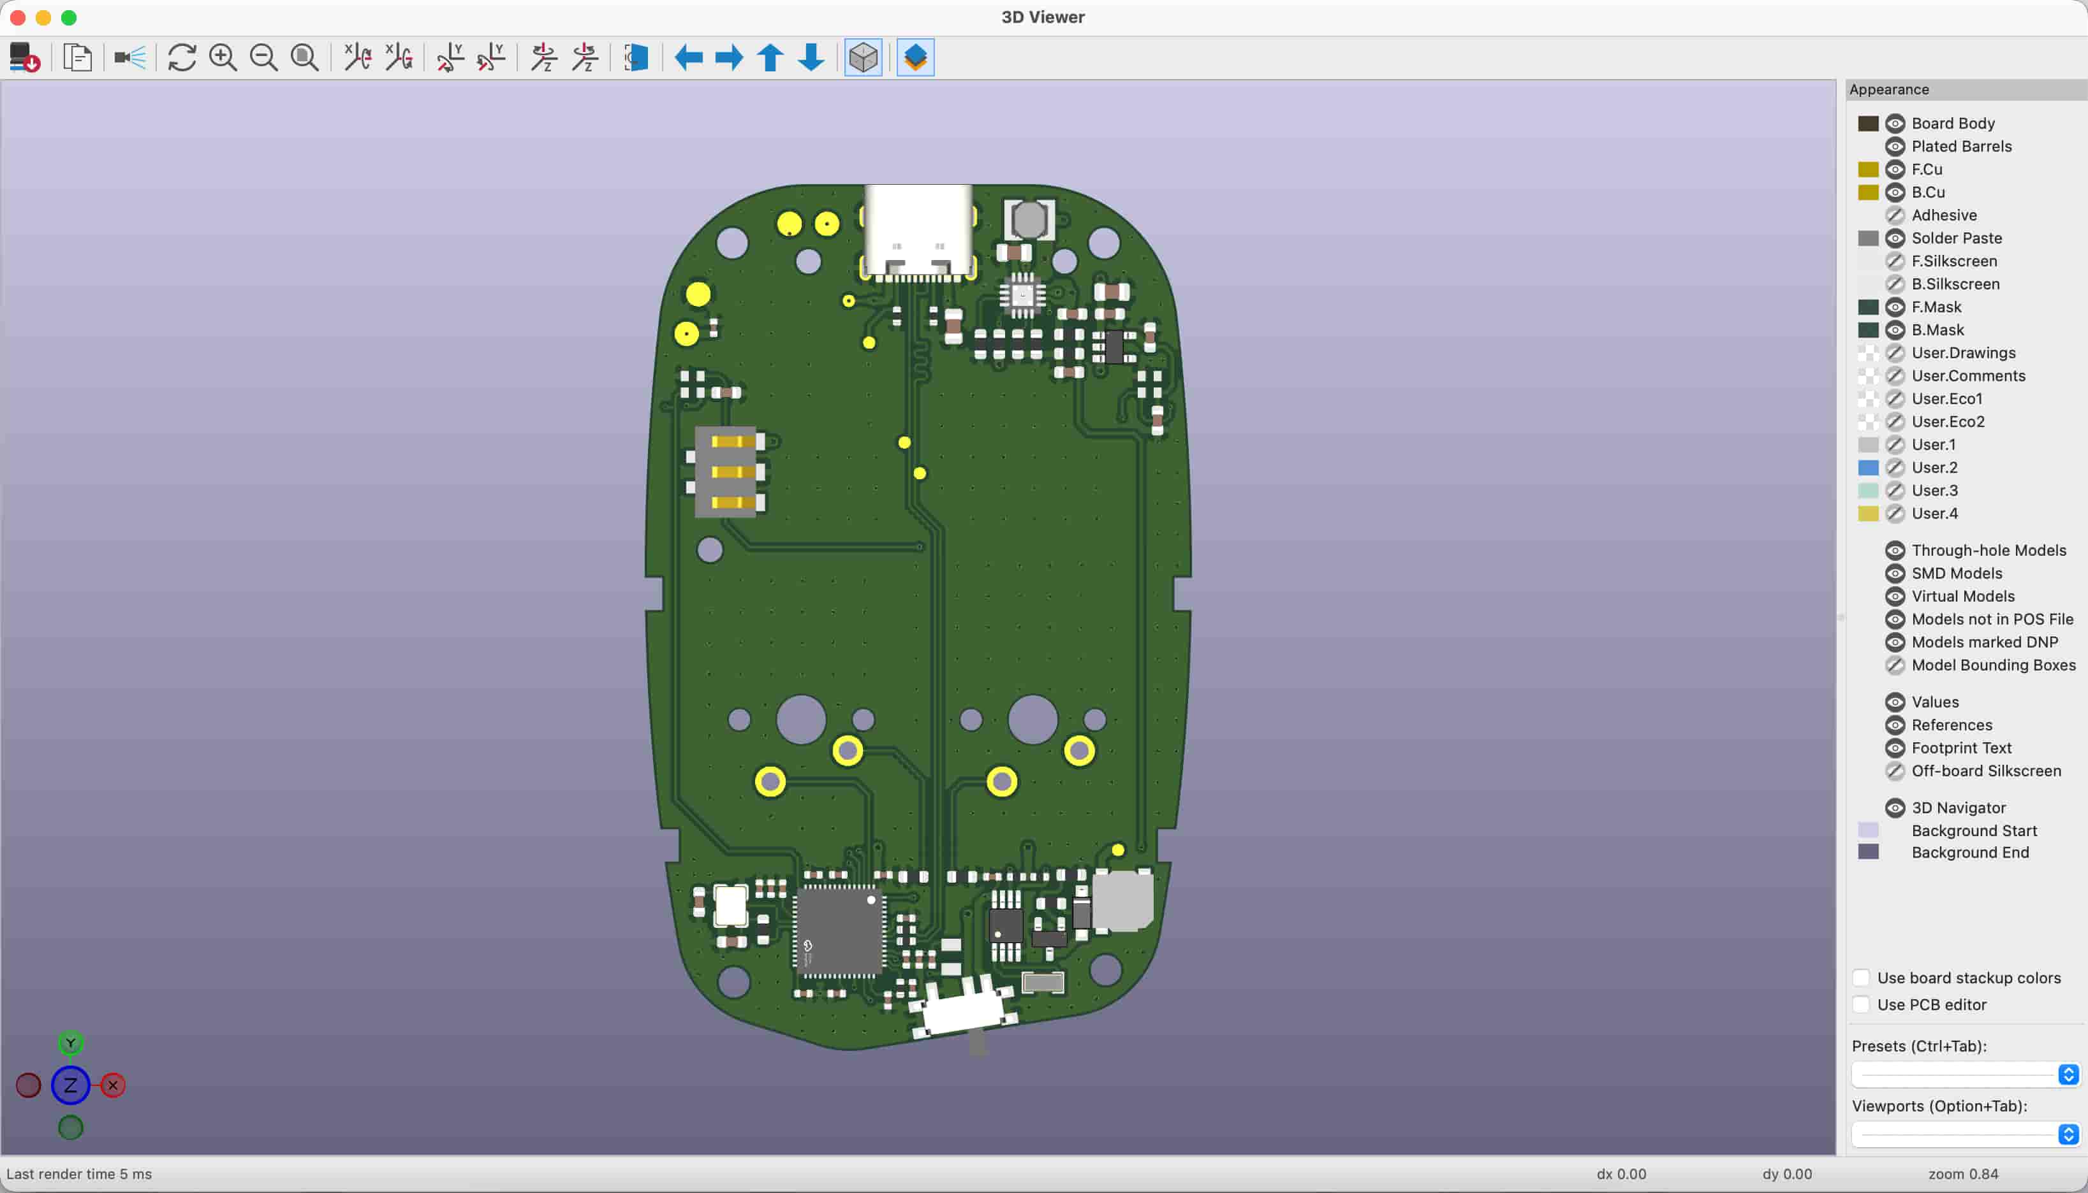Hide the Plated Barrels layer

1895,147
